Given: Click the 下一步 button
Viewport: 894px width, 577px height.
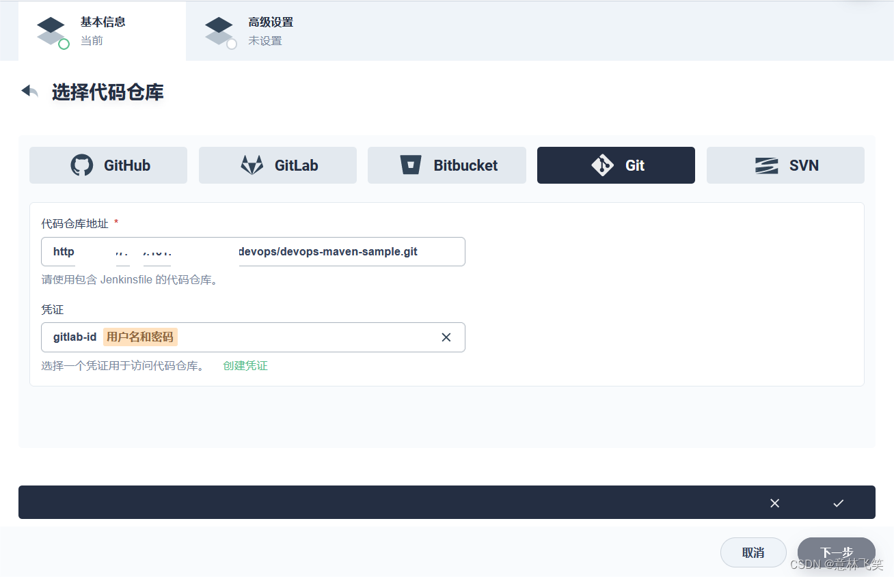Looking at the screenshot, I should (837, 552).
